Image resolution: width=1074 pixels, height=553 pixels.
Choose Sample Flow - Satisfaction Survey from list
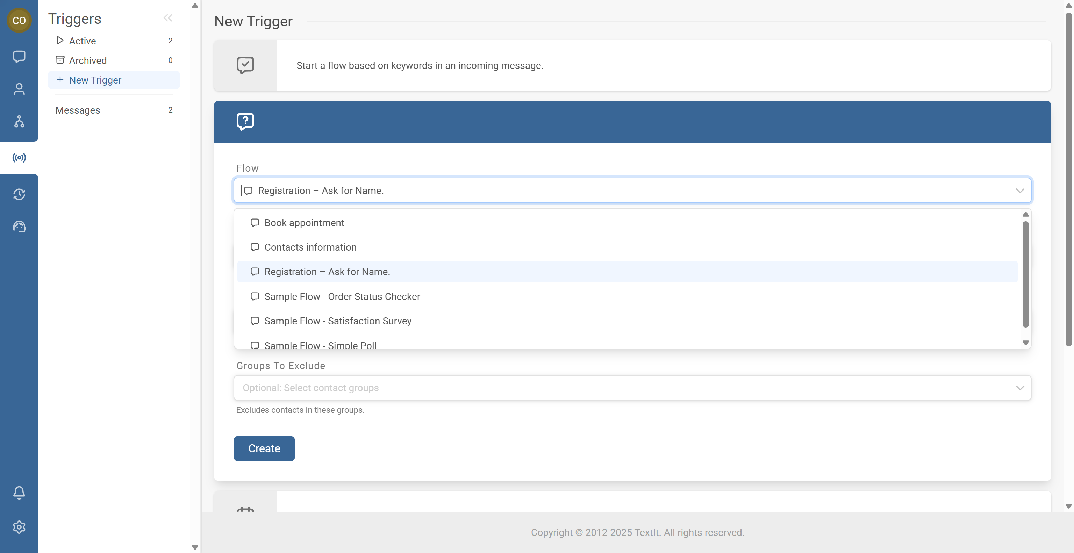pos(338,321)
